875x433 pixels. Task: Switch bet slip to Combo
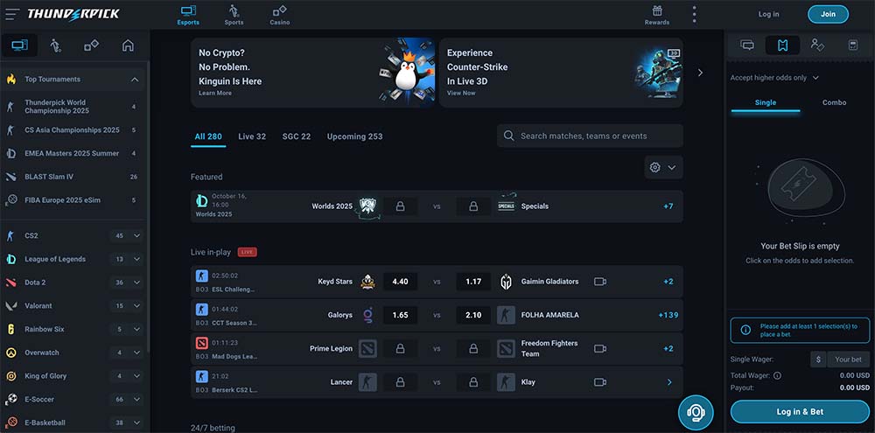click(x=834, y=102)
